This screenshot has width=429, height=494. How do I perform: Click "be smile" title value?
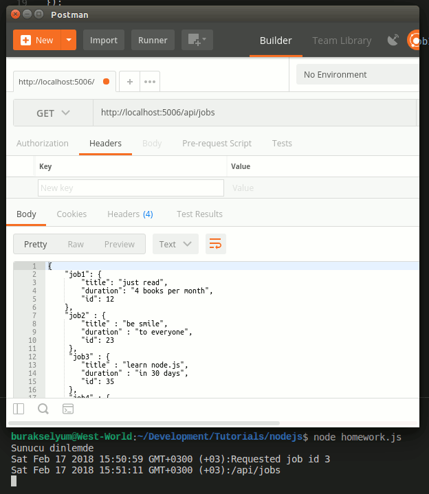[143, 324]
